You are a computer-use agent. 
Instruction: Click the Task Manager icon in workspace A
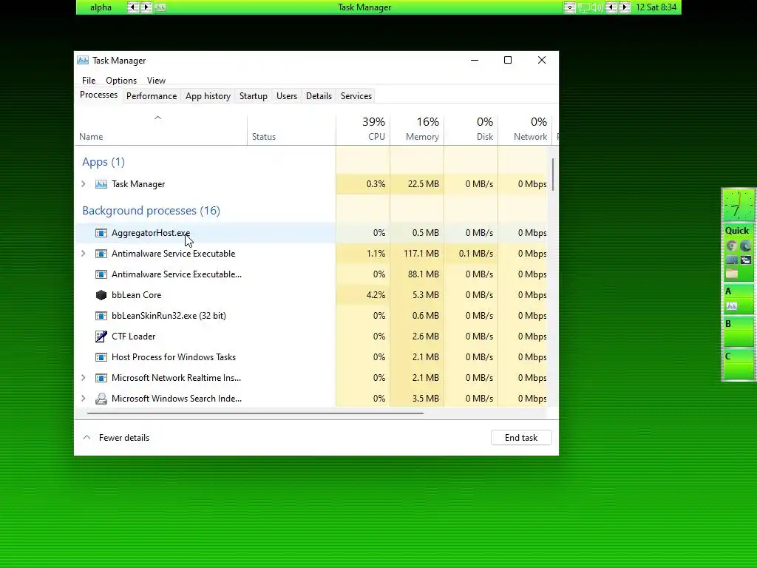731,305
